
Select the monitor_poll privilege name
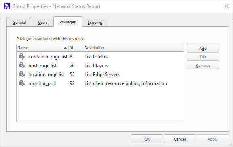(x=42, y=83)
